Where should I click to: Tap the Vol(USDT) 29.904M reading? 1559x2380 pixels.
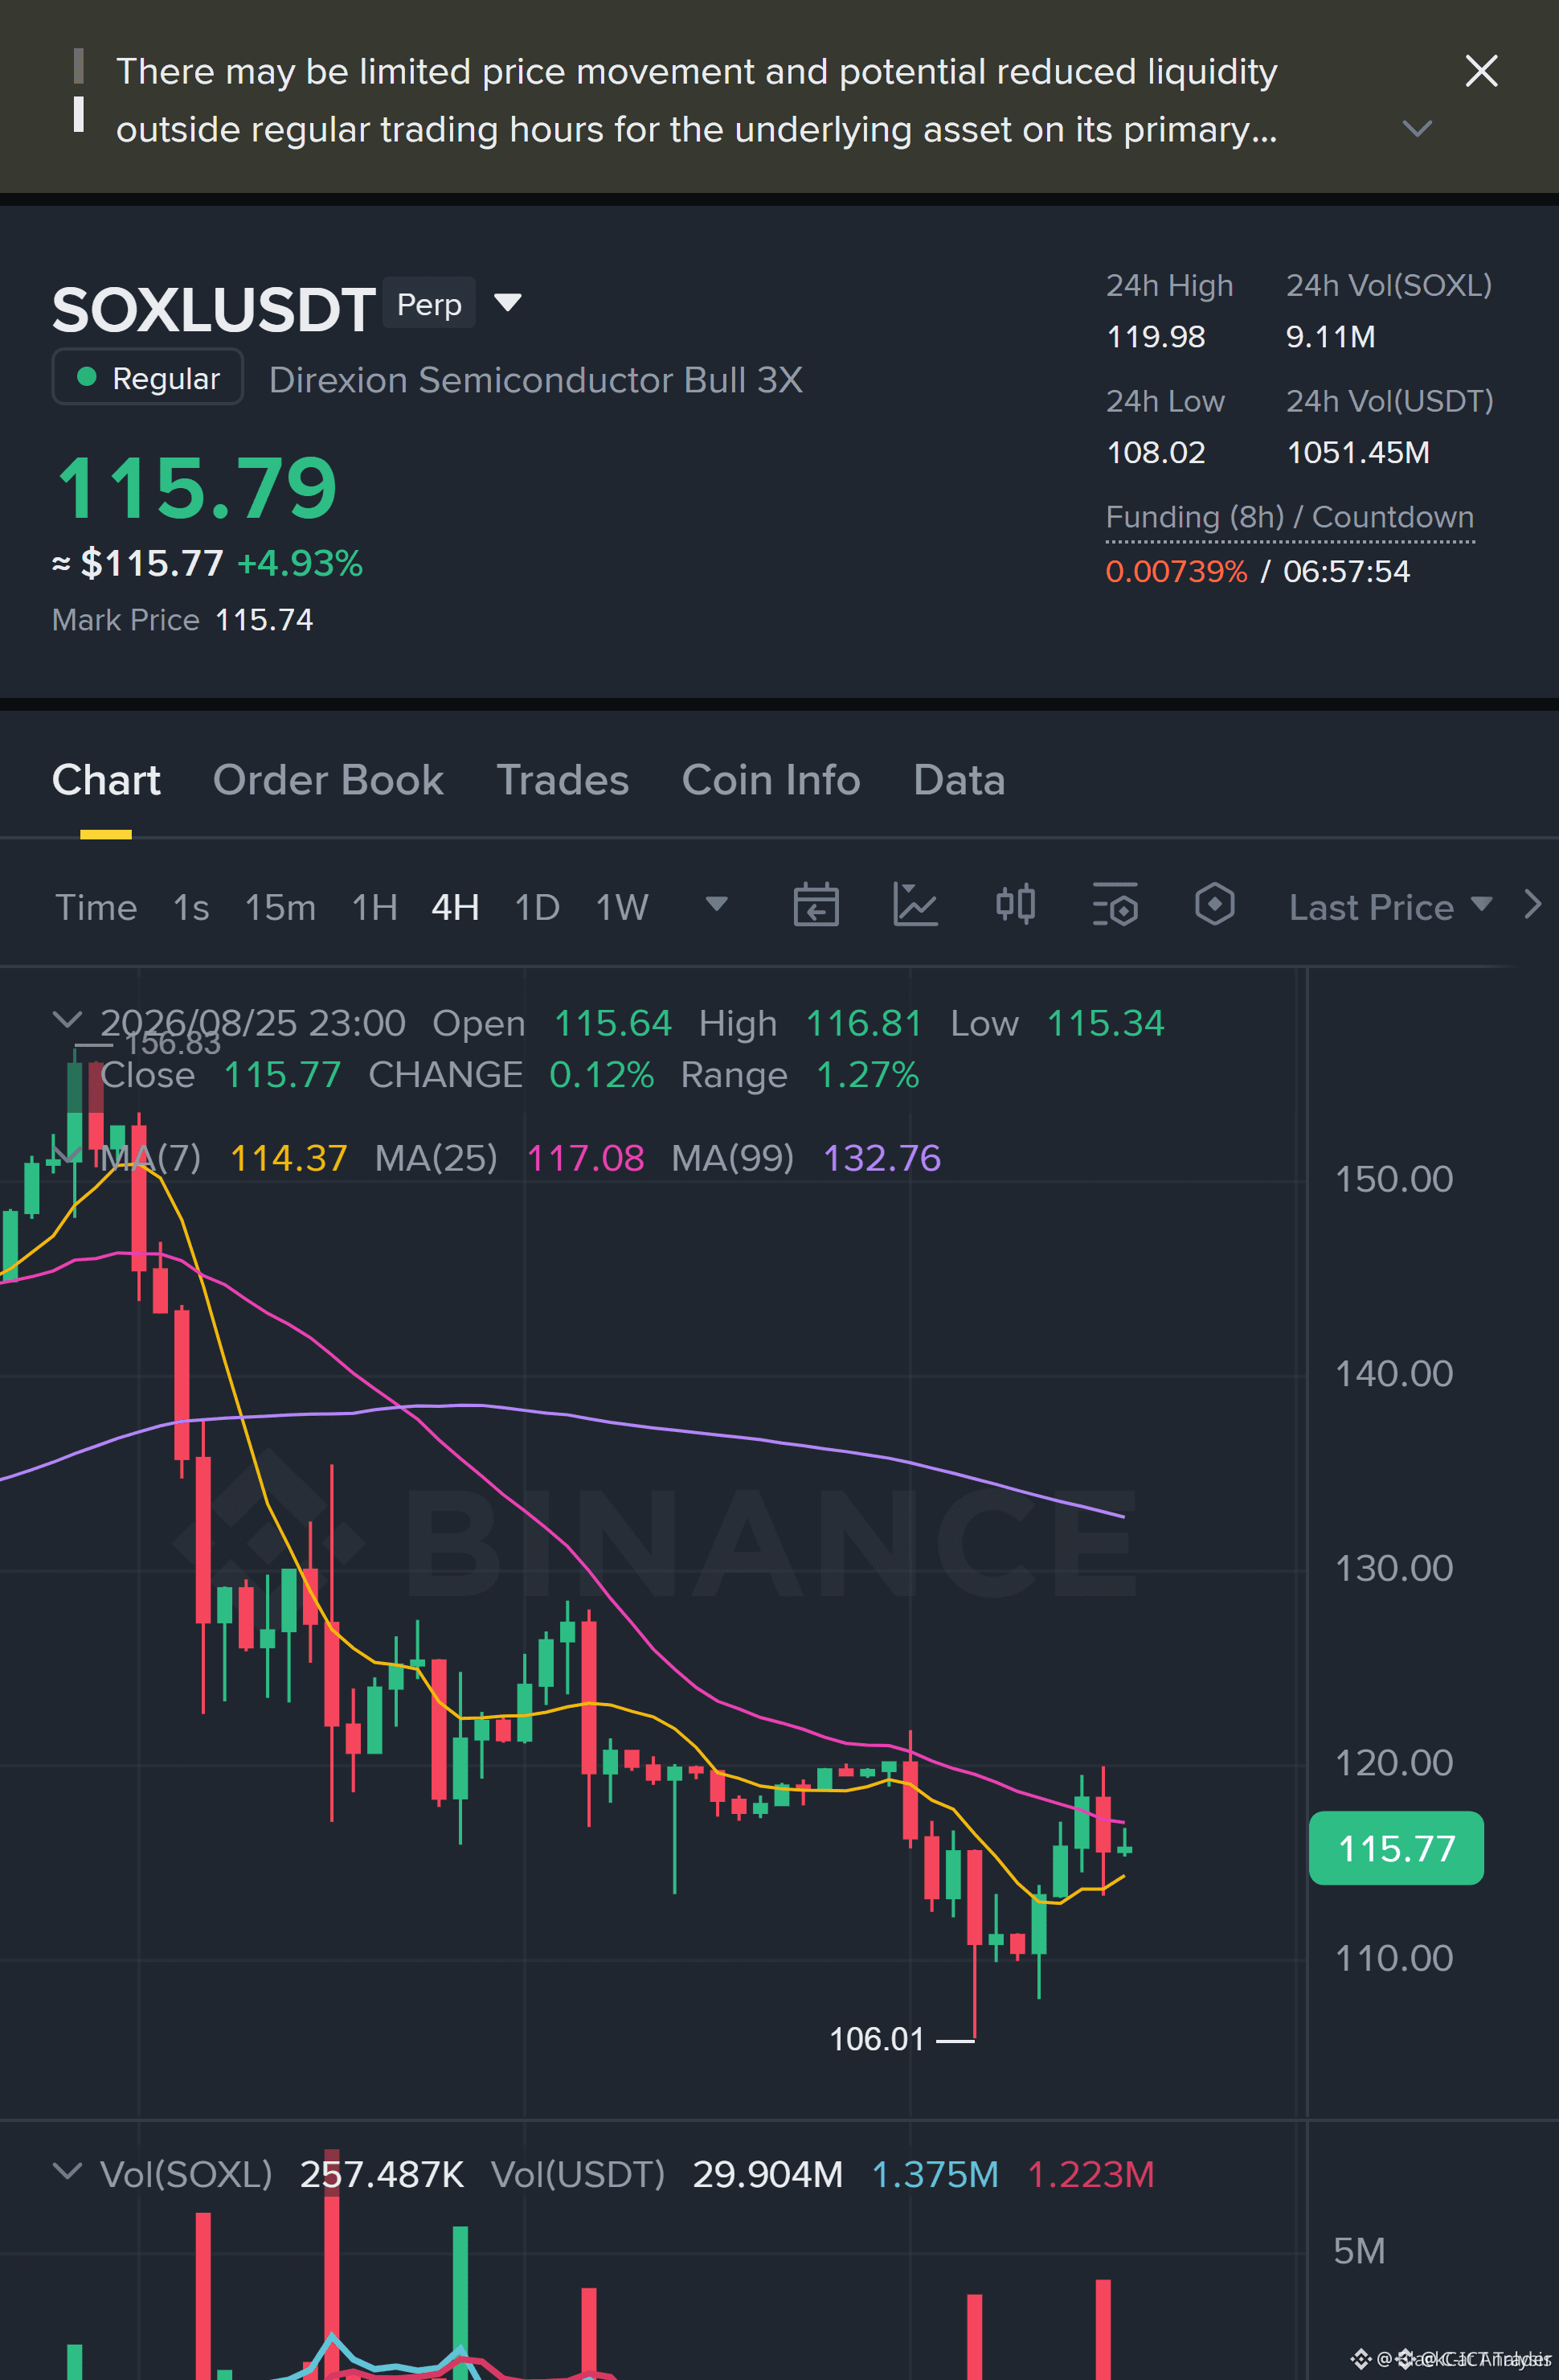[x=767, y=2174]
